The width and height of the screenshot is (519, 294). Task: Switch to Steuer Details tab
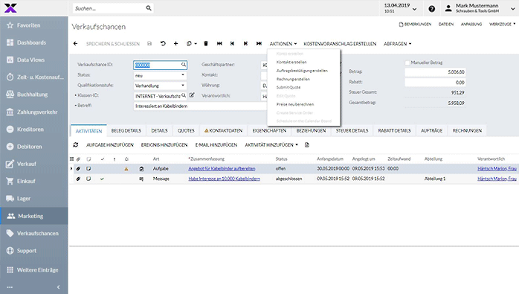click(x=352, y=130)
